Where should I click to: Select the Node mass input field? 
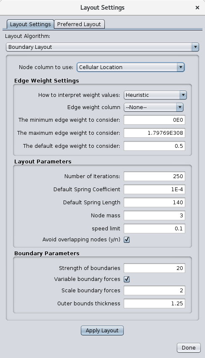[154, 215]
